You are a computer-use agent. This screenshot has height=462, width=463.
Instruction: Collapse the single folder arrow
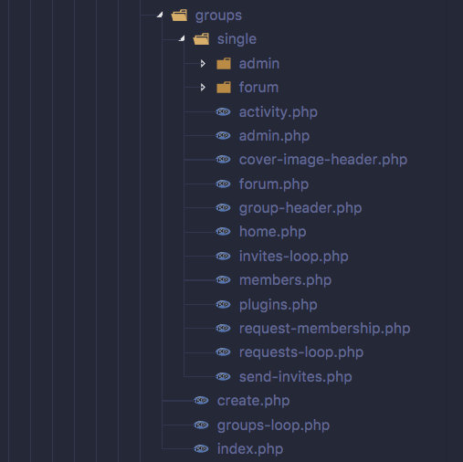[182, 38]
